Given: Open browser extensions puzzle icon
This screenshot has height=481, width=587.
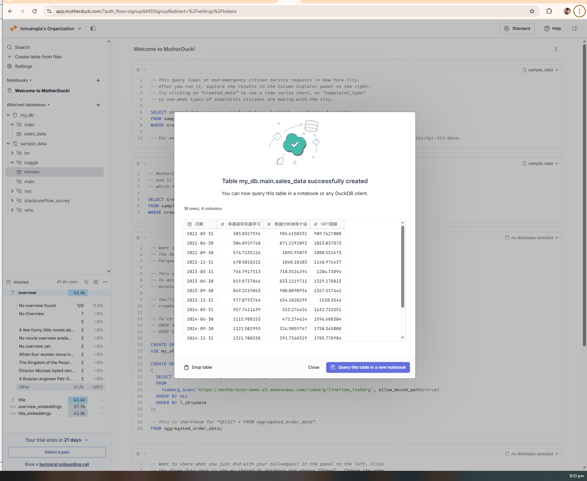Looking at the screenshot, I should pyautogui.click(x=549, y=11).
